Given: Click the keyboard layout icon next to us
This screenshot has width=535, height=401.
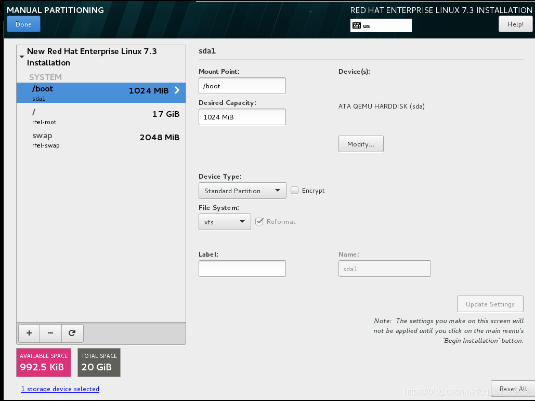Looking at the screenshot, I should pyautogui.click(x=357, y=25).
